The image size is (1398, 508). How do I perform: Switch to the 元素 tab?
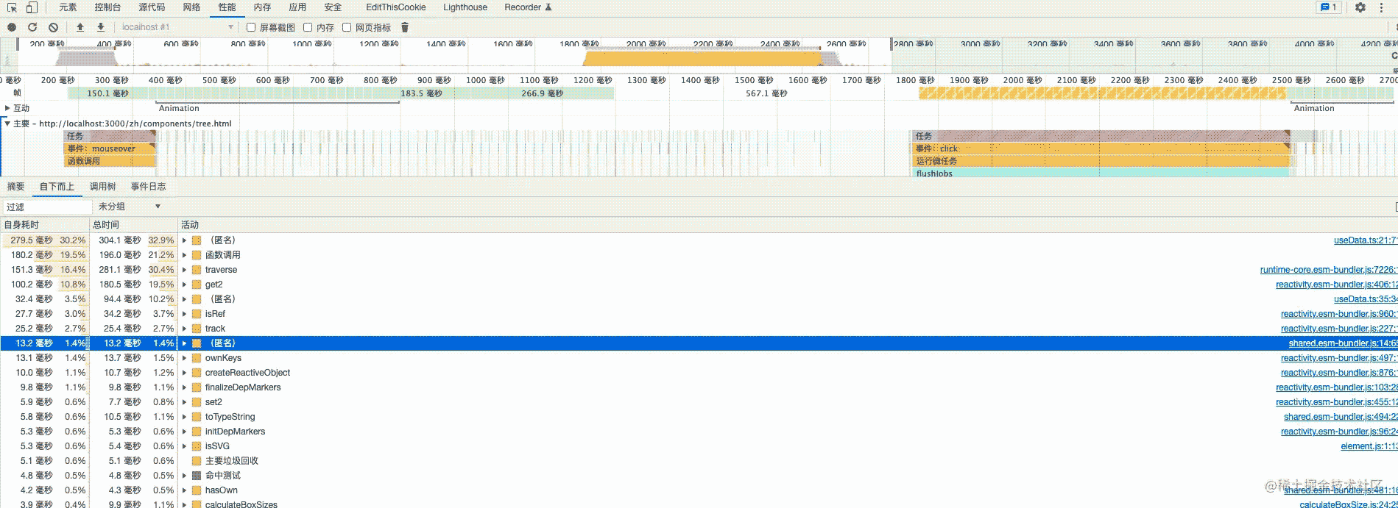coord(68,7)
